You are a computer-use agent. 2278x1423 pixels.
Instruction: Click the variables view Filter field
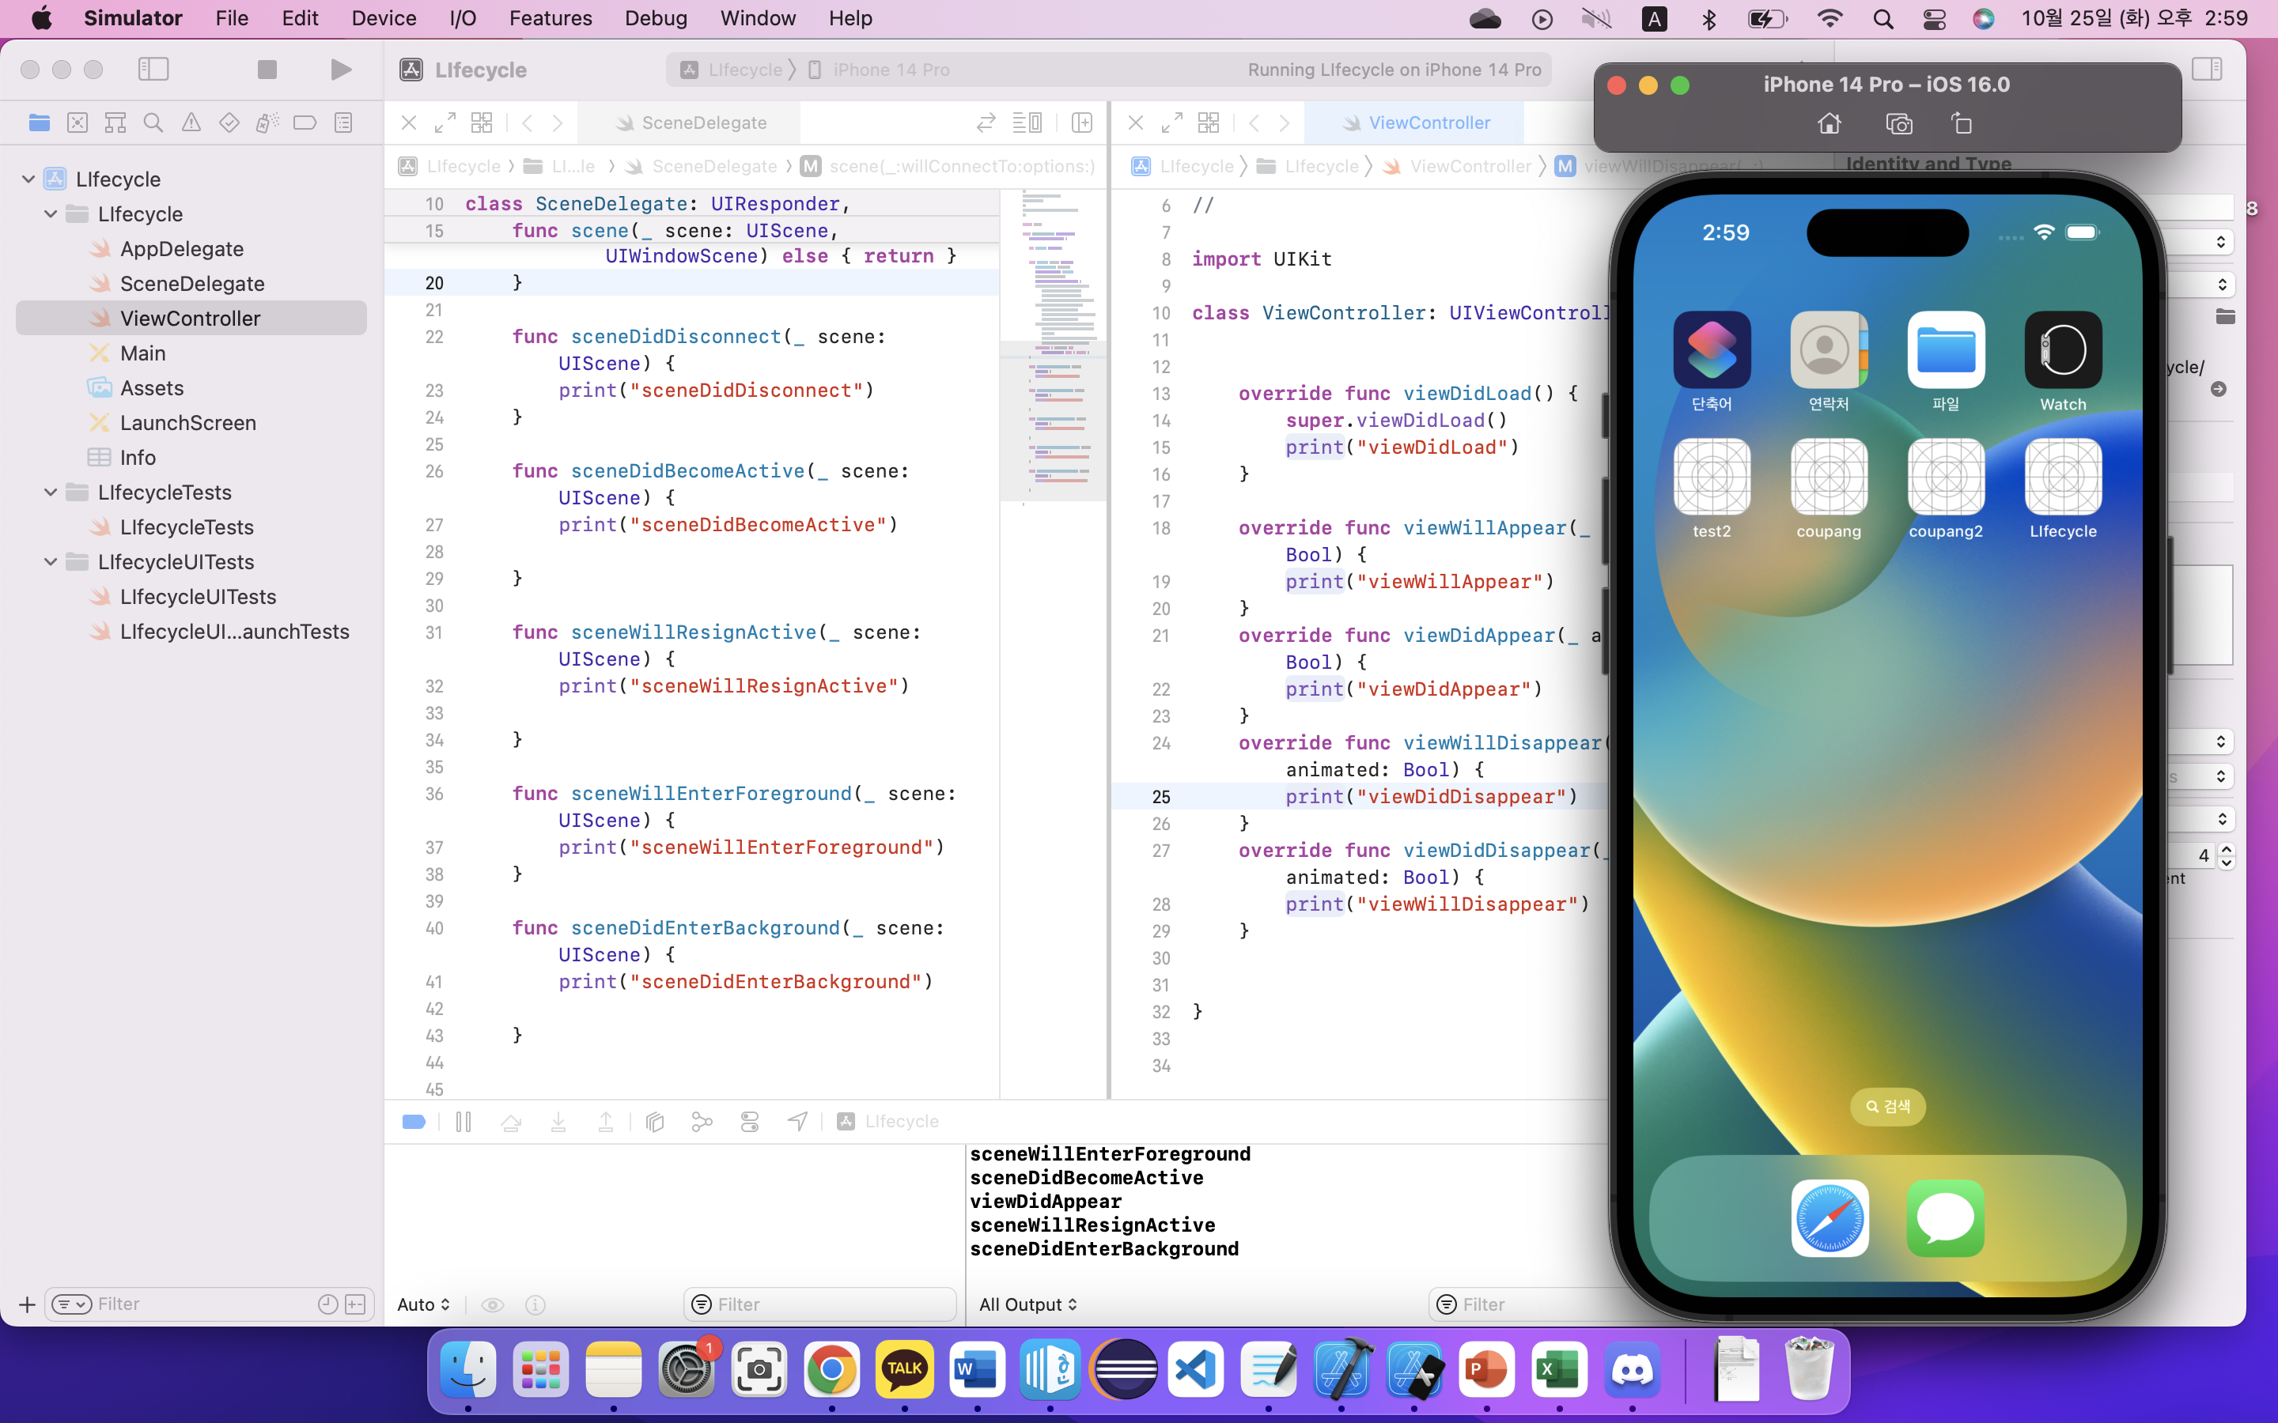[x=819, y=1304]
